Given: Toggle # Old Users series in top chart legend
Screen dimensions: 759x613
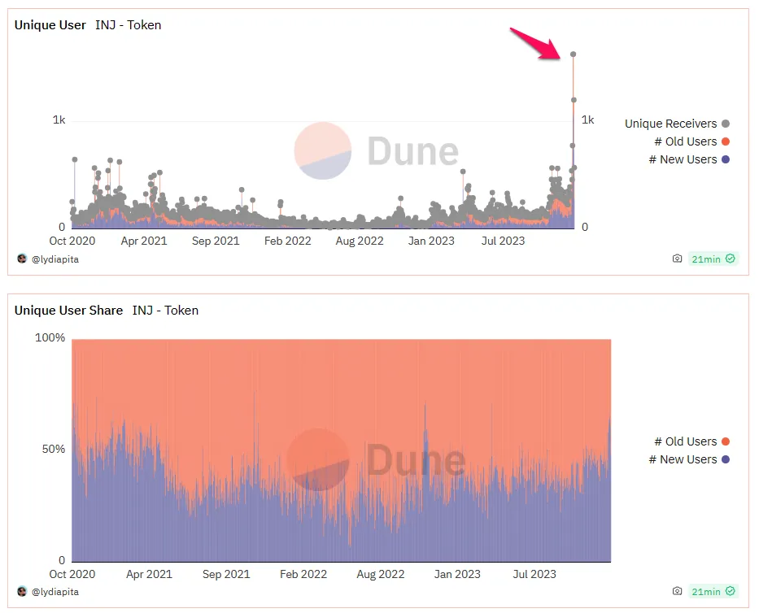Looking at the screenshot, I should tap(691, 141).
